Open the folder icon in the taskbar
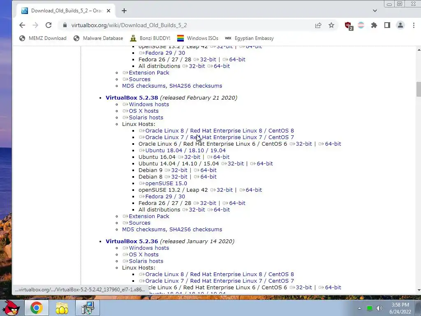 tap(62, 308)
